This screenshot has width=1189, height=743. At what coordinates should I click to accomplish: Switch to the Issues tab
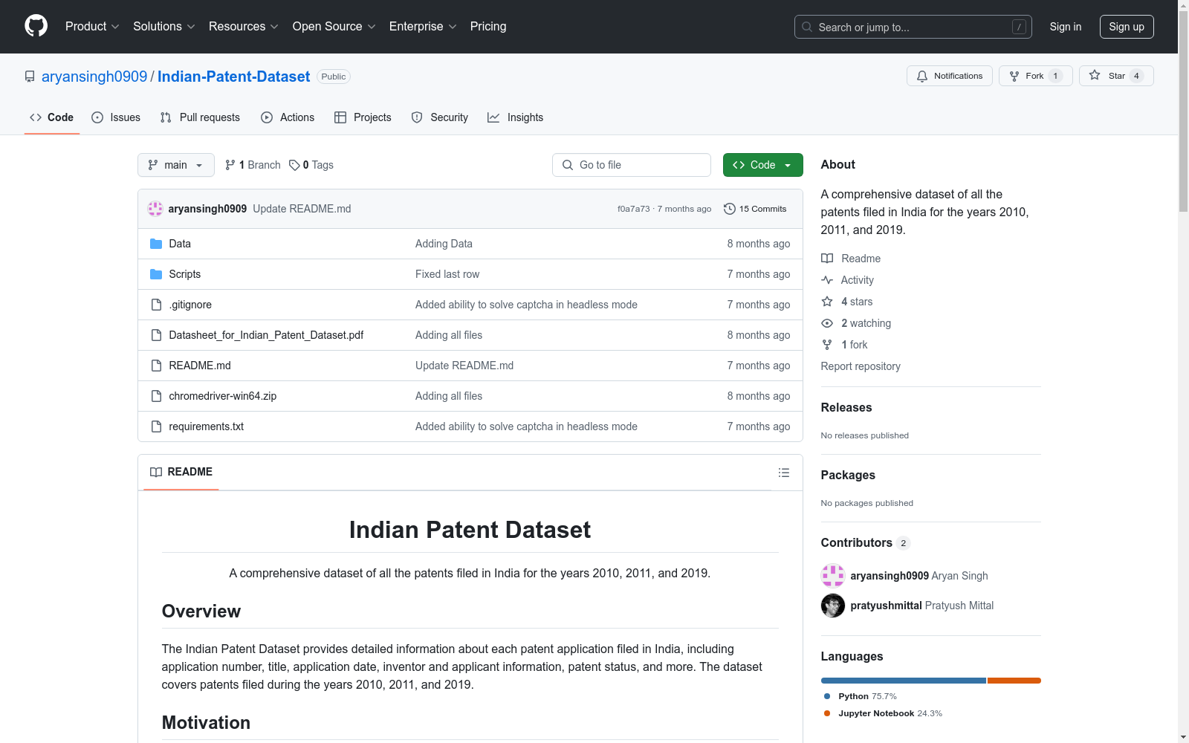coord(116,117)
